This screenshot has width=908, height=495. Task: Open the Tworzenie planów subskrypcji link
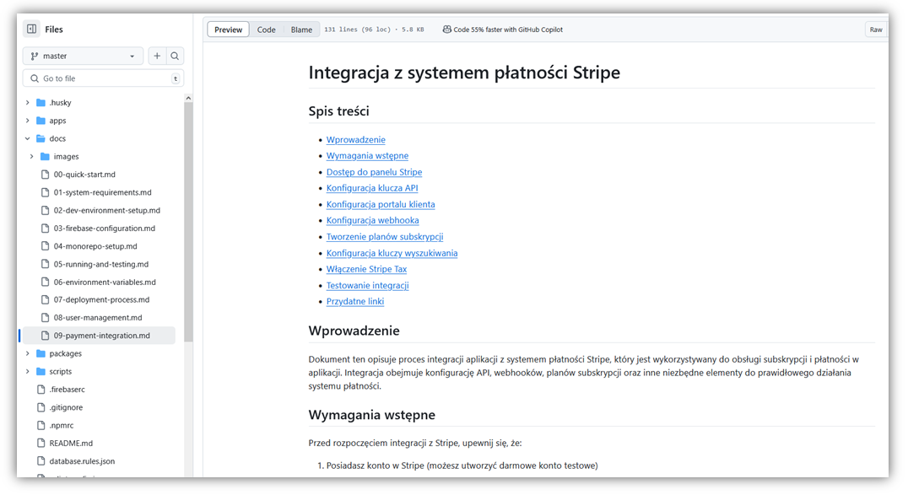pos(385,237)
